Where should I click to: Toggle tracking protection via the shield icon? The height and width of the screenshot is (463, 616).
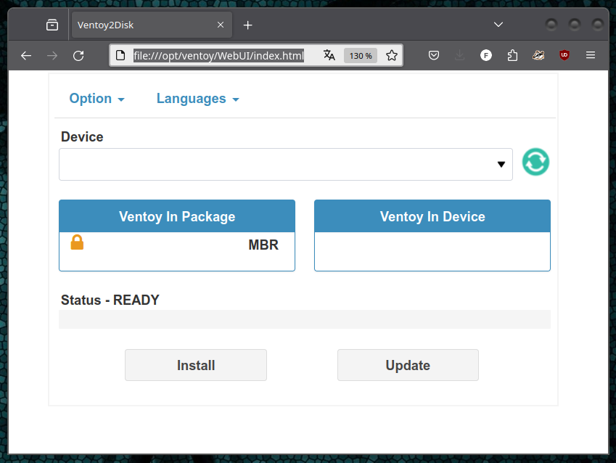tap(433, 54)
